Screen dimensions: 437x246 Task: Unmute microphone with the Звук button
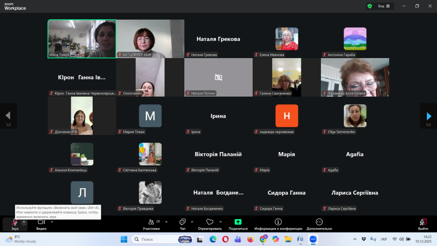click(15, 223)
